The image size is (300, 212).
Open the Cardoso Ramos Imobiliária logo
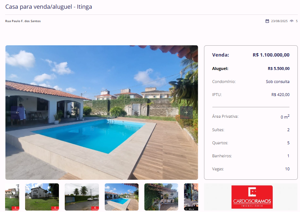[252, 197]
